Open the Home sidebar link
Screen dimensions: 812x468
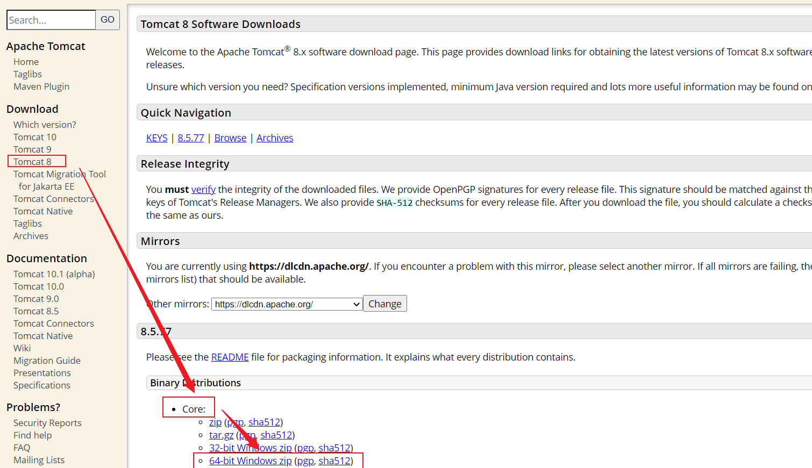tap(26, 62)
